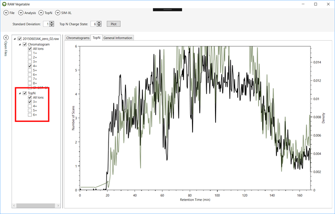Image resolution: width=335 pixels, height=214 pixels.
Task: Uncheck the Chromatogram 4+ checkbox
Action: 30,66
